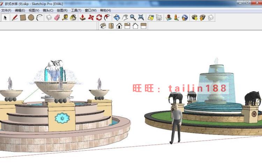Image resolution: width=262 pixels, height=165 pixels.
Task: Open the Add Location tool
Action: coord(151,17)
